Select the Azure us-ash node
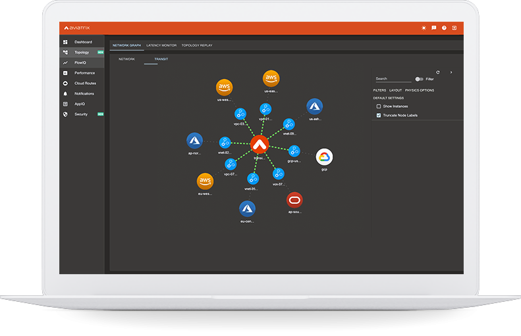 315,107
